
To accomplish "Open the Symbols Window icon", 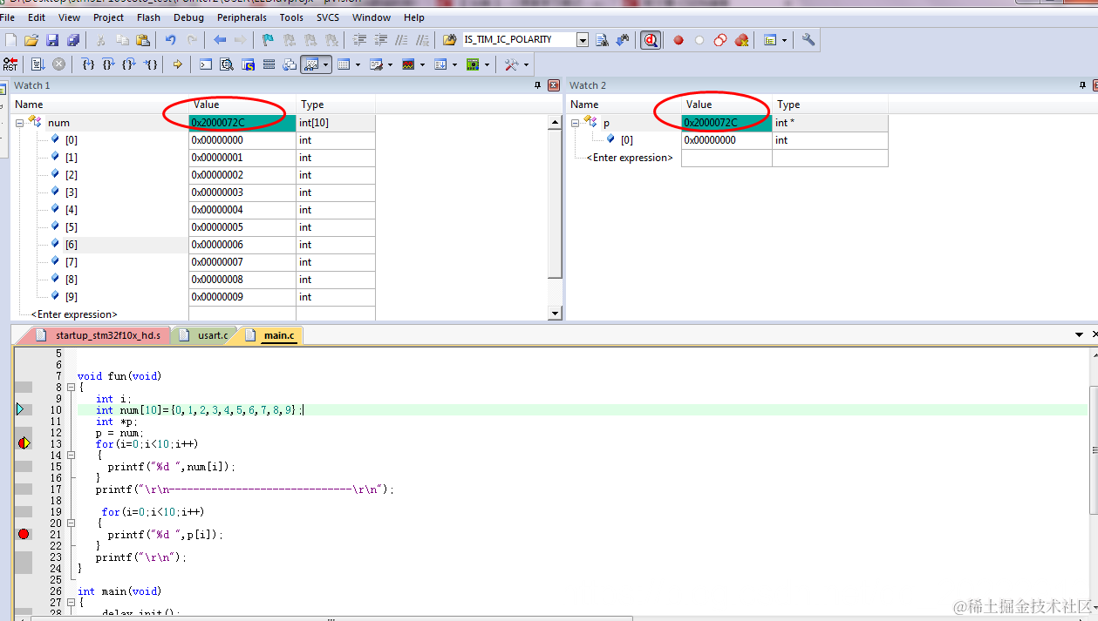I will click(x=248, y=64).
